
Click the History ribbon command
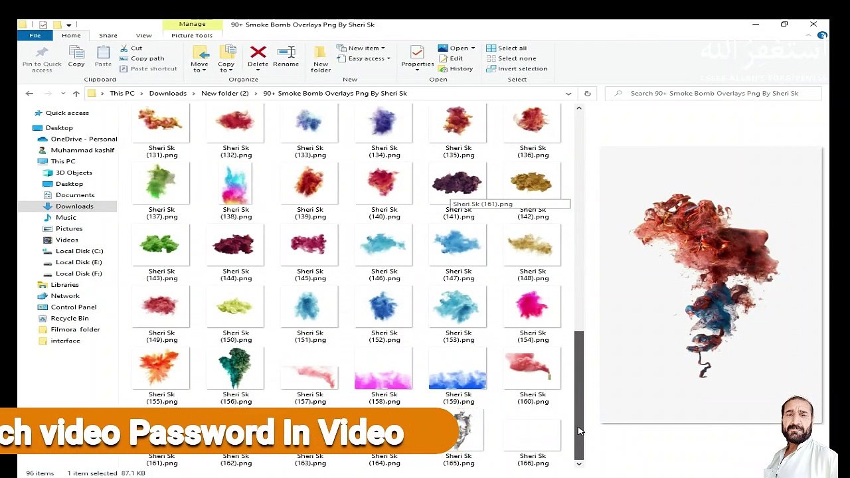point(456,68)
